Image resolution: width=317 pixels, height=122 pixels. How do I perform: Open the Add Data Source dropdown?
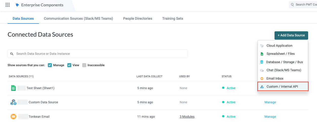[291, 35]
